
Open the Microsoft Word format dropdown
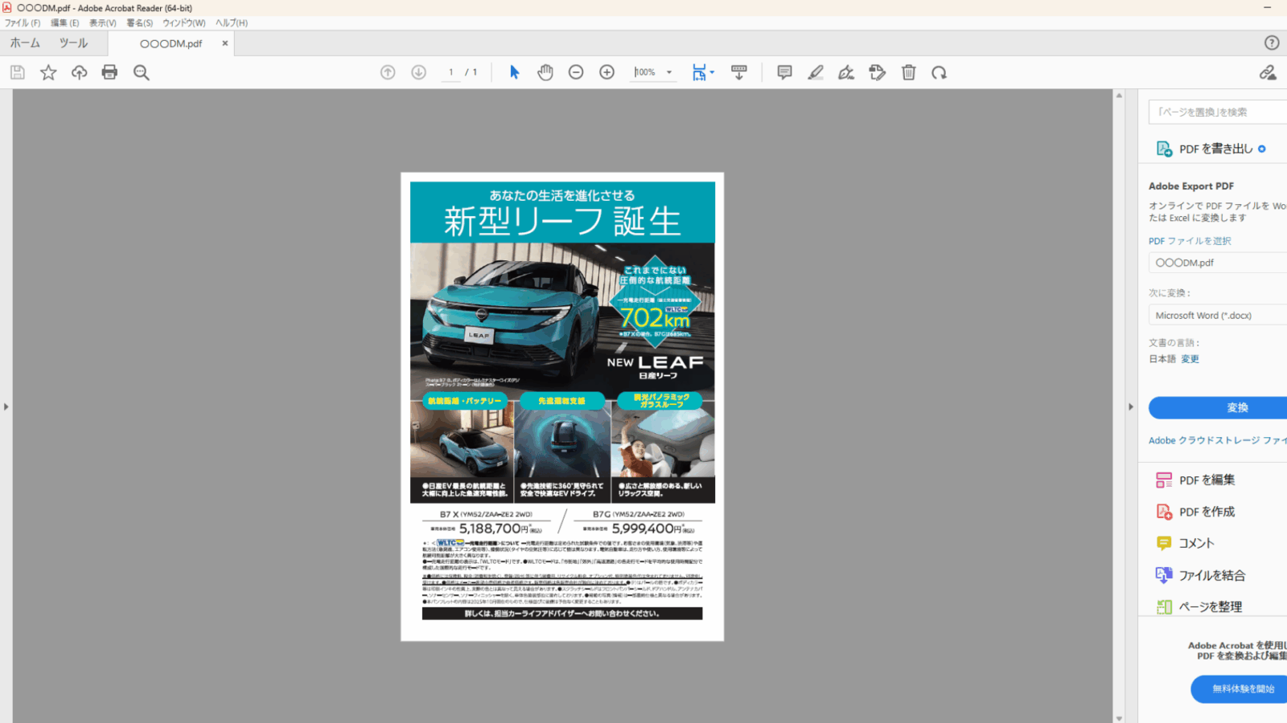click(1216, 316)
